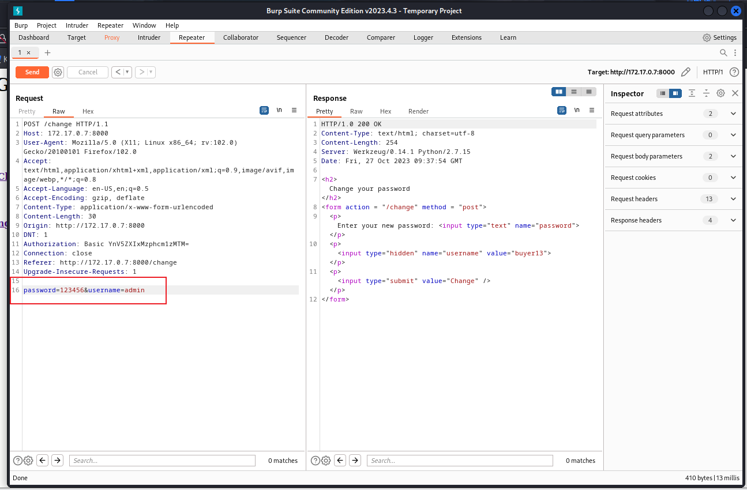Viewport: 747px width, 490px height.
Task: Switch to the Proxy tab
Action: (x=112, y=37)
